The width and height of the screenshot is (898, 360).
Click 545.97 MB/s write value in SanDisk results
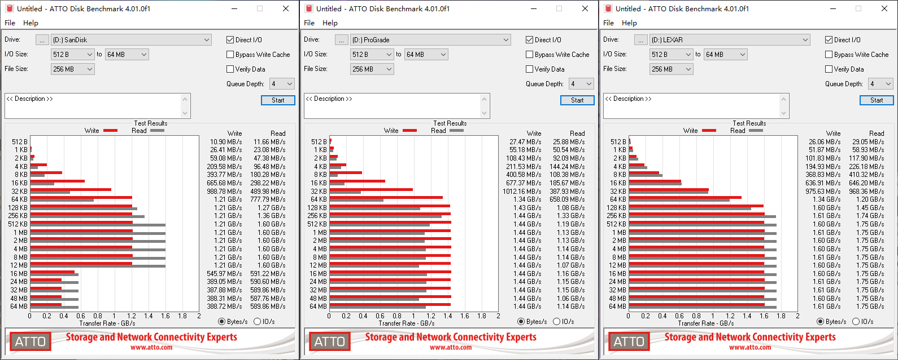[226, 274]
